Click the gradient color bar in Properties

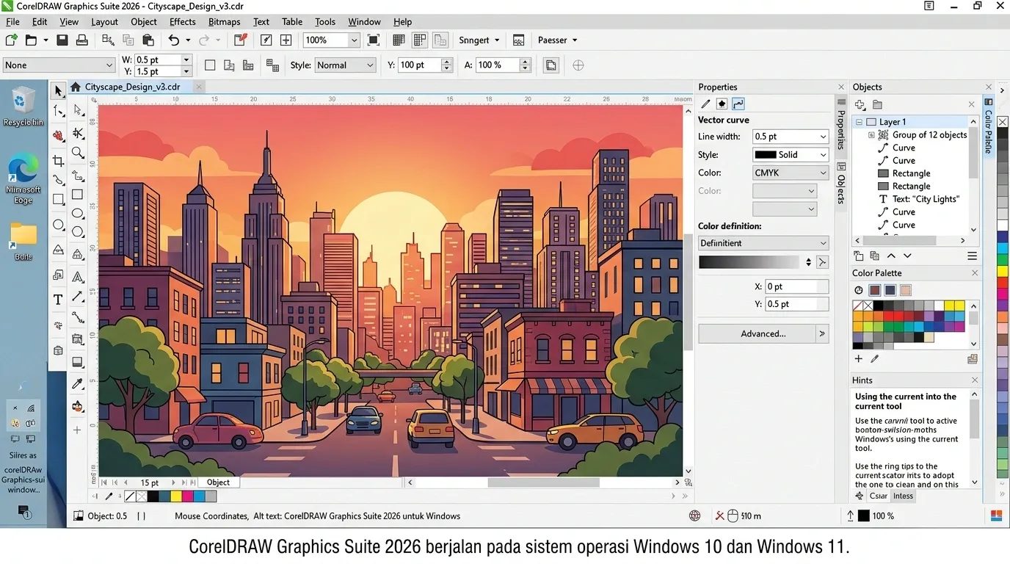749,262
